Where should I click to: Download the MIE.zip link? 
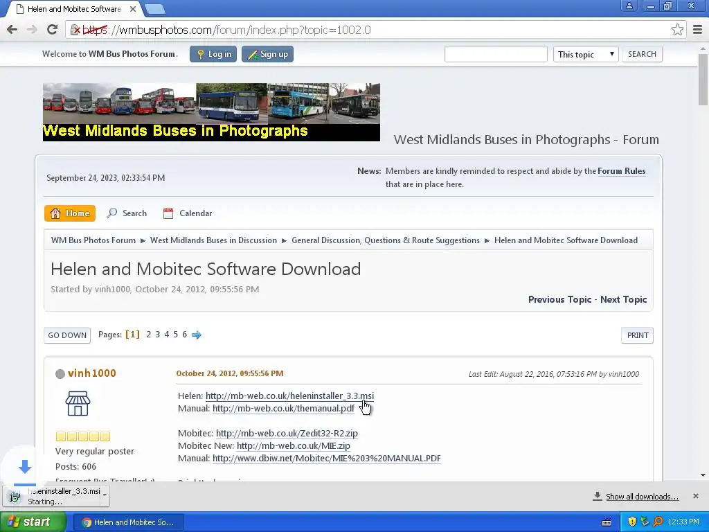pos(294,446)
